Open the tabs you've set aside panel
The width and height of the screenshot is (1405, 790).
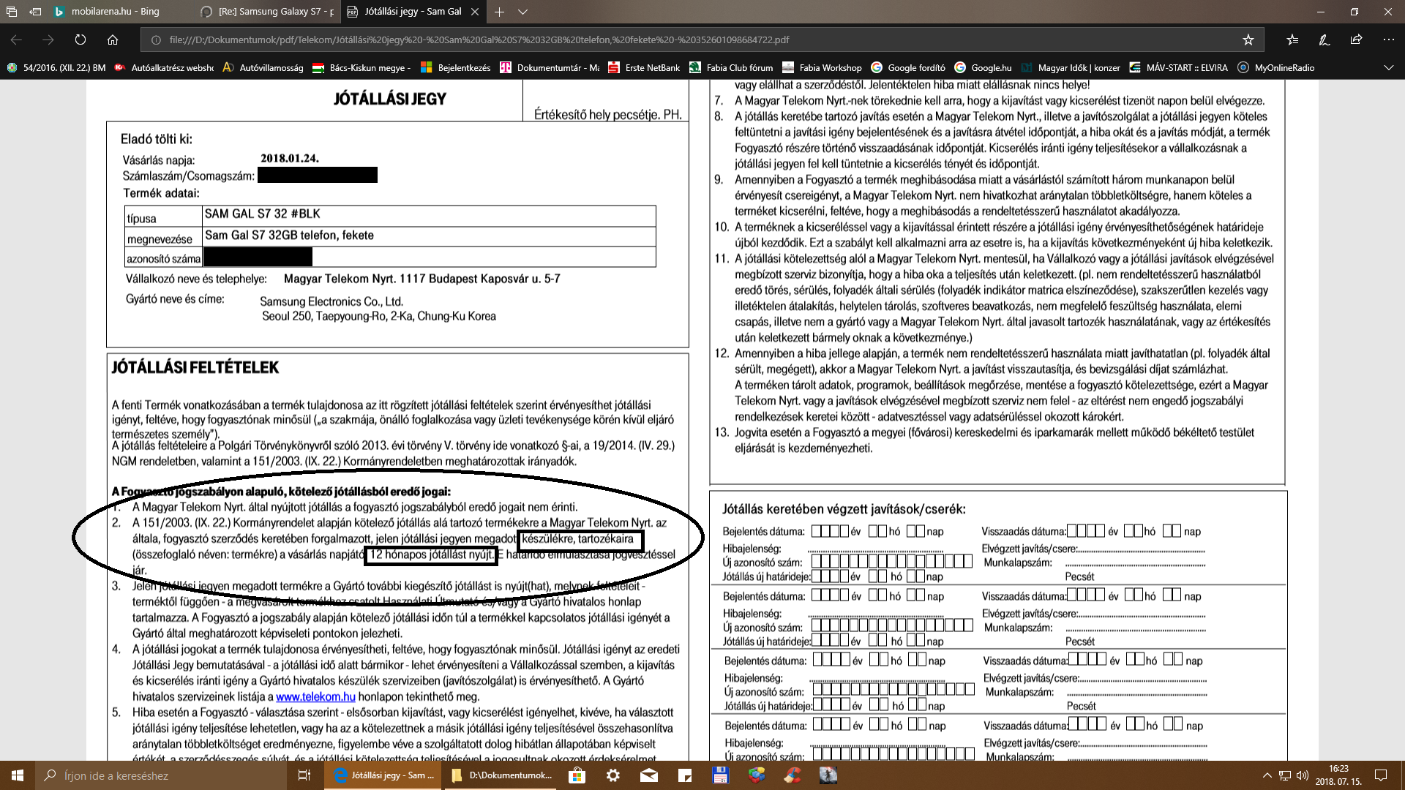(x=11, y=12)
